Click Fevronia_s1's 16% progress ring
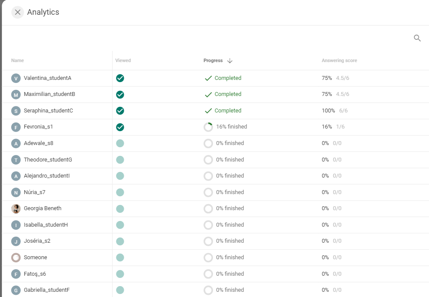This screenshot has height=297, width=429. [208, 127]
